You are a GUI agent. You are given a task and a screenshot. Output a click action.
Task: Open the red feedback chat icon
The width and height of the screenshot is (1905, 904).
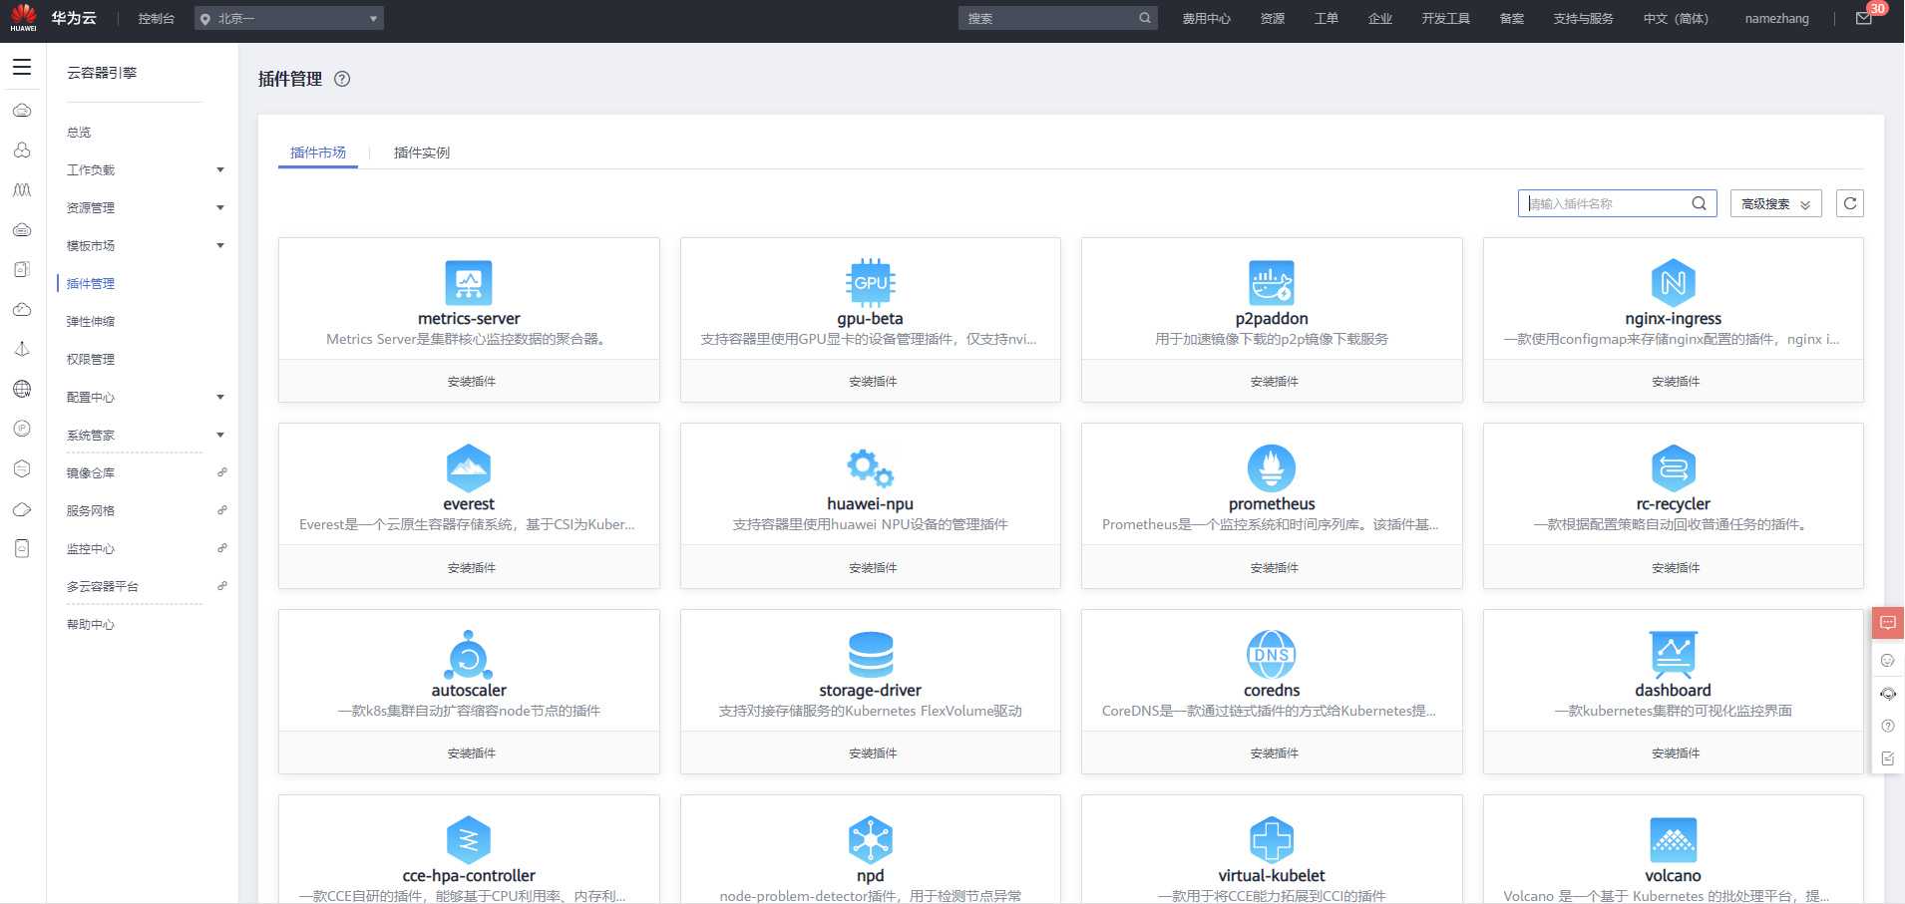point(1888,623)
